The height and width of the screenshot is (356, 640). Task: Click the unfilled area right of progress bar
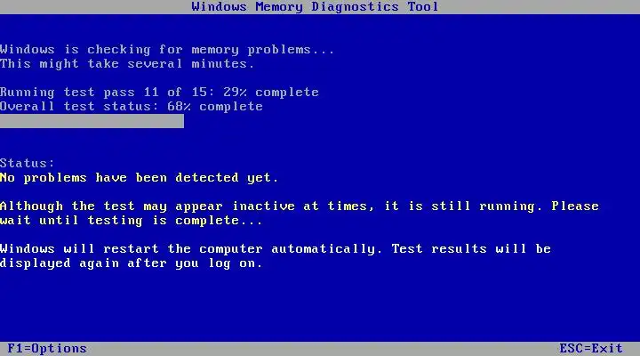pos(412,121)
